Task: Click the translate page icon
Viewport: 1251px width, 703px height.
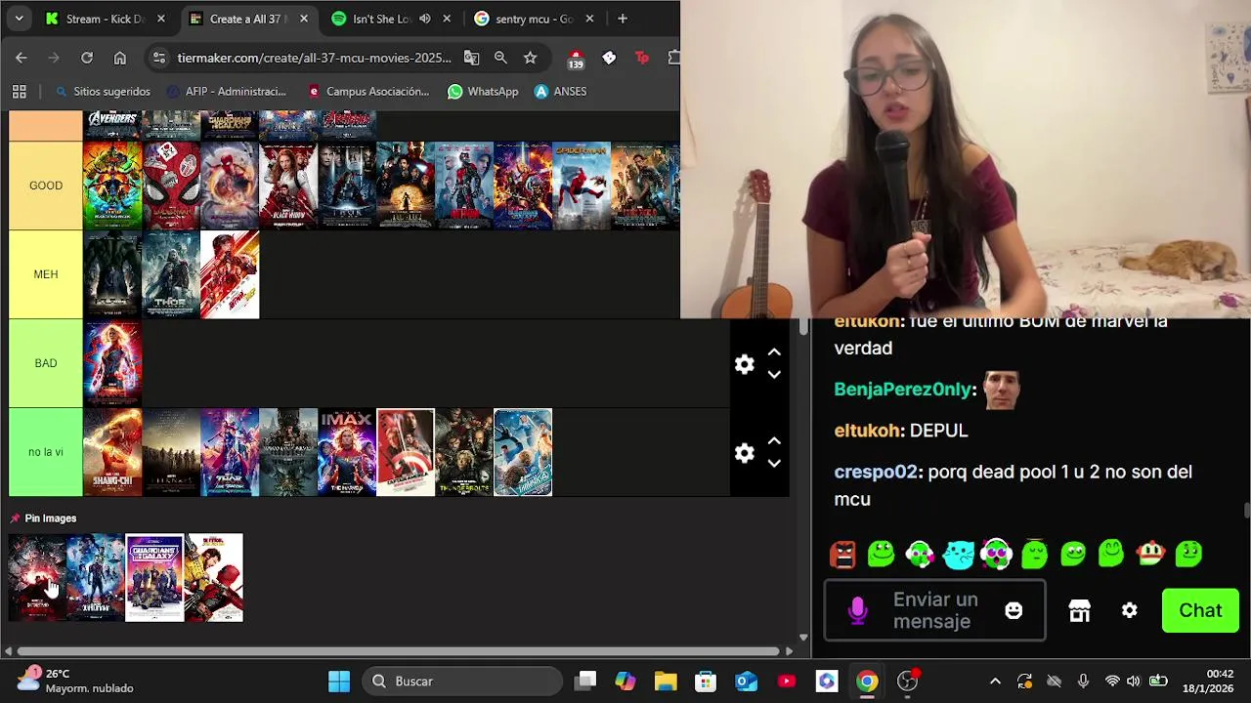Action: coord(471,58)
